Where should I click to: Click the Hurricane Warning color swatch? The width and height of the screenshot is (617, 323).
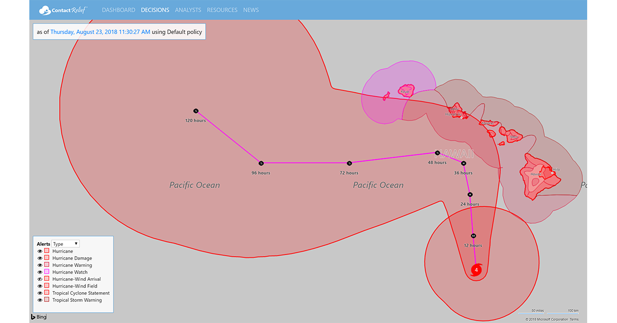coord(47,265)
